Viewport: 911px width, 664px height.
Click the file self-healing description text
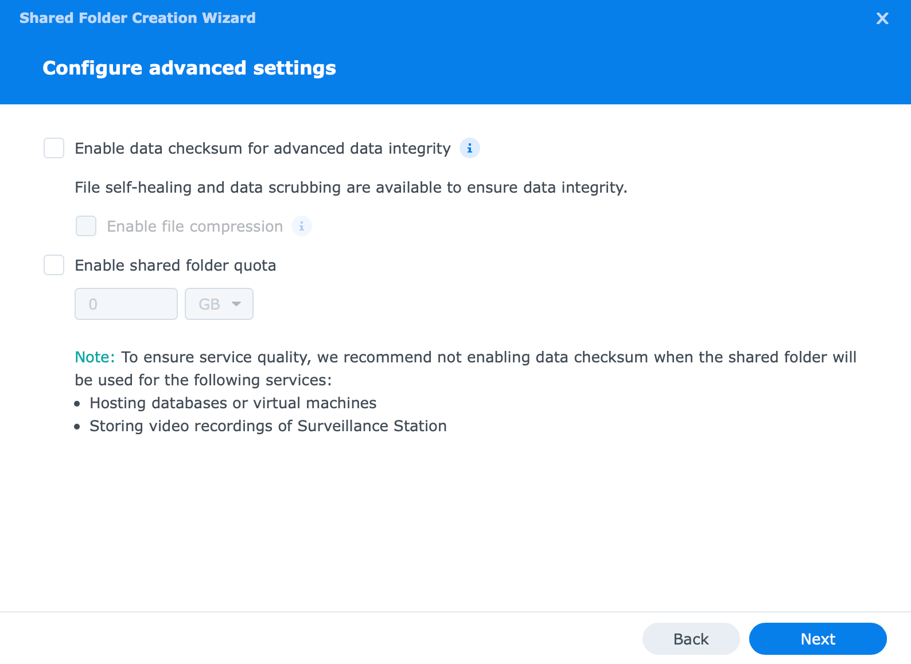tap(351, 188)
